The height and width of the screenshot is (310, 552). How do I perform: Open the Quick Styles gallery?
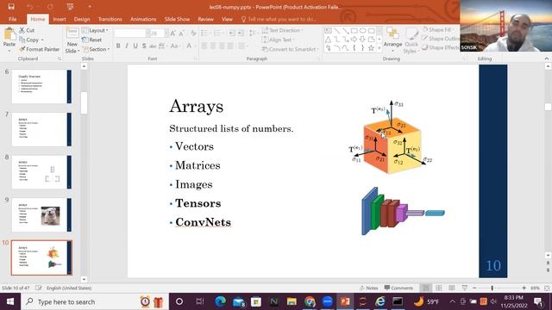point(411,40)
